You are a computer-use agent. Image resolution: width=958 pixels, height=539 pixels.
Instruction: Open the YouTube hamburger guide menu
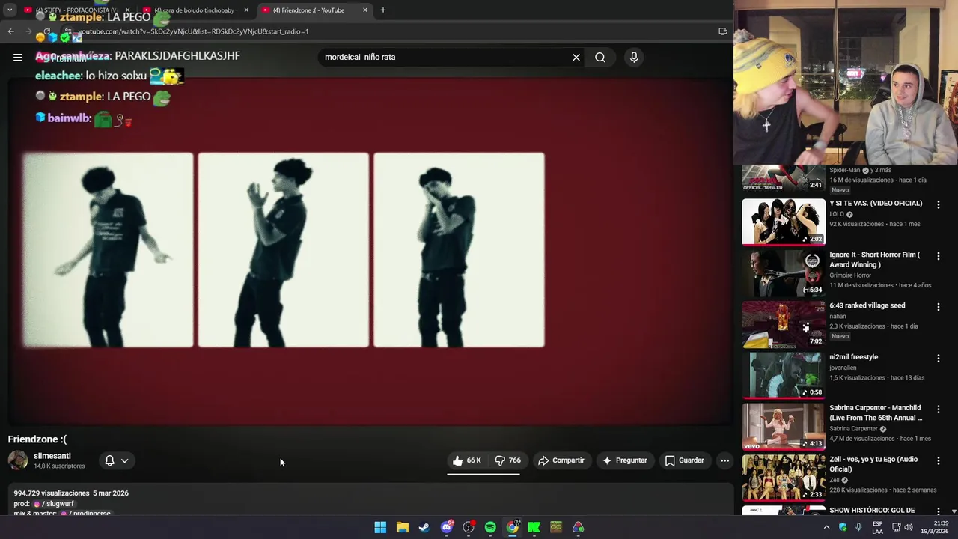(x=17, y=57)
